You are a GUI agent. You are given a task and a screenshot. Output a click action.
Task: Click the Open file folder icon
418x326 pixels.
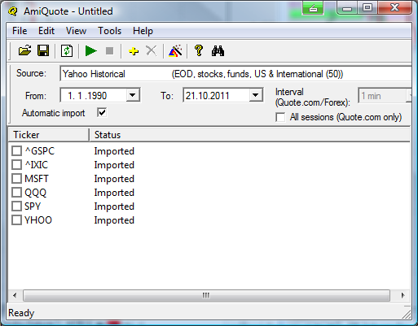(24, 50)
